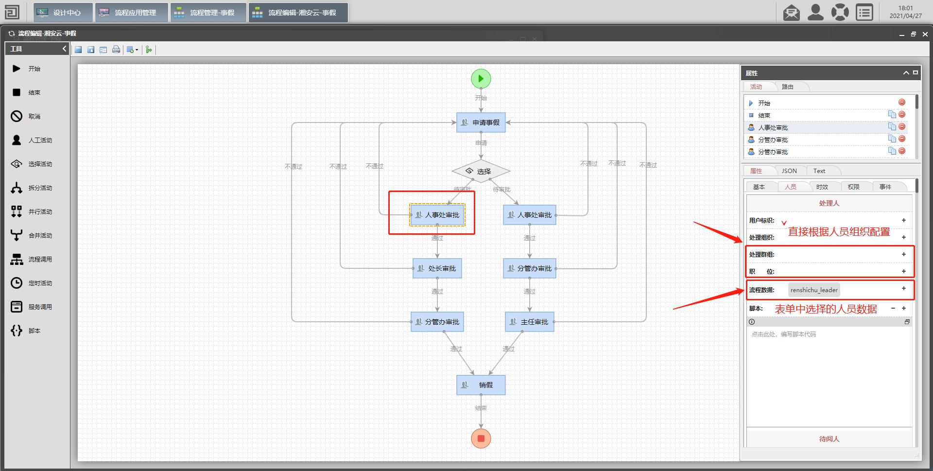Click the 人员 properties scrollbar thumb
Viewport: 933px width, 471px height.
[x=916, y=186]
